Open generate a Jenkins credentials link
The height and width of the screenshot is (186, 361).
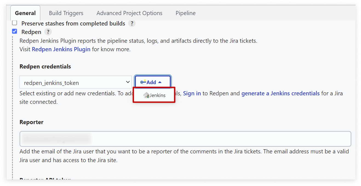click(x=280, y=93)
